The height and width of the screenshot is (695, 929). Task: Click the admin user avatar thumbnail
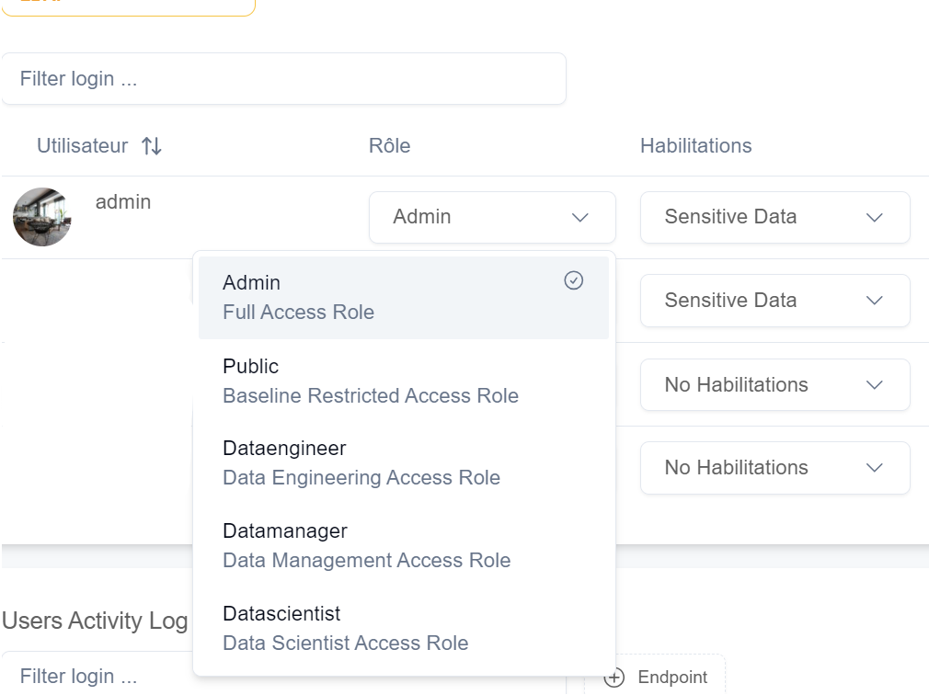click(x=42, y=217)
